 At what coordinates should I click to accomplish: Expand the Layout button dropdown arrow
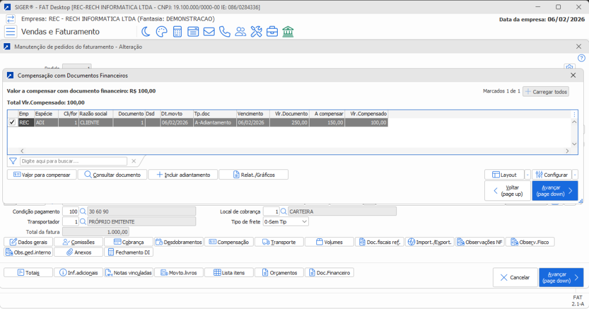click(527, 175)
